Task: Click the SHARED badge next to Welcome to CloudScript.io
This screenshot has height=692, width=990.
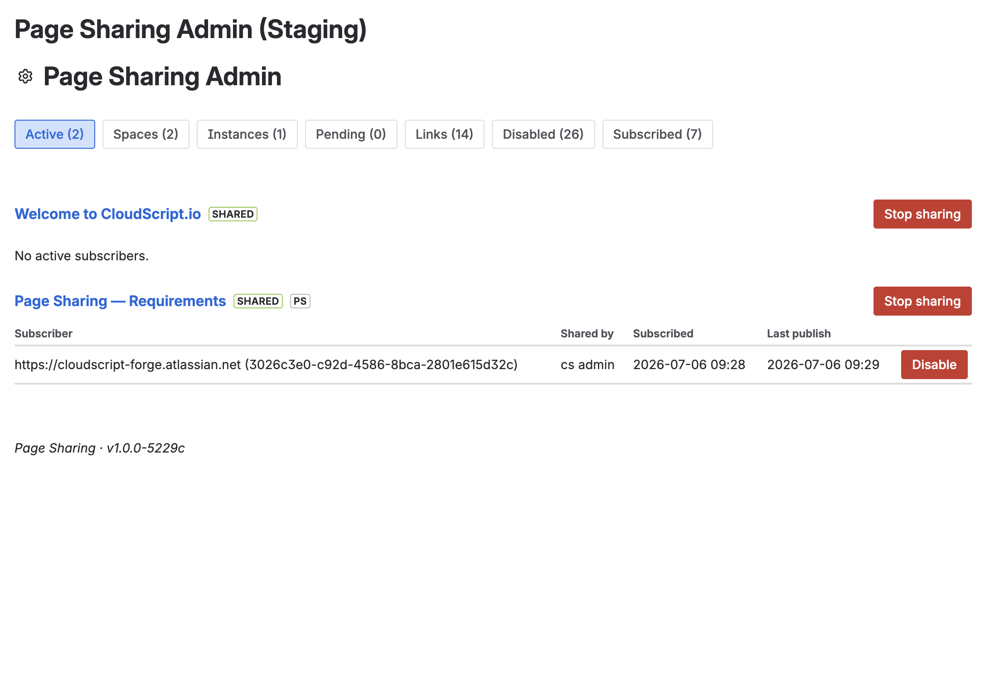Action: click(233, 214)
